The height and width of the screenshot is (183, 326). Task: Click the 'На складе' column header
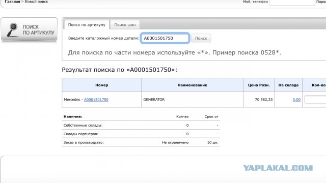(x=288, y=85)
